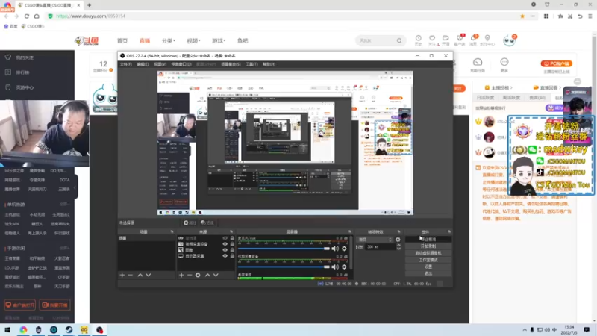Click 工作室模式 button in OBS
This screenshot has height=336, width=597.
pos(428,260)
